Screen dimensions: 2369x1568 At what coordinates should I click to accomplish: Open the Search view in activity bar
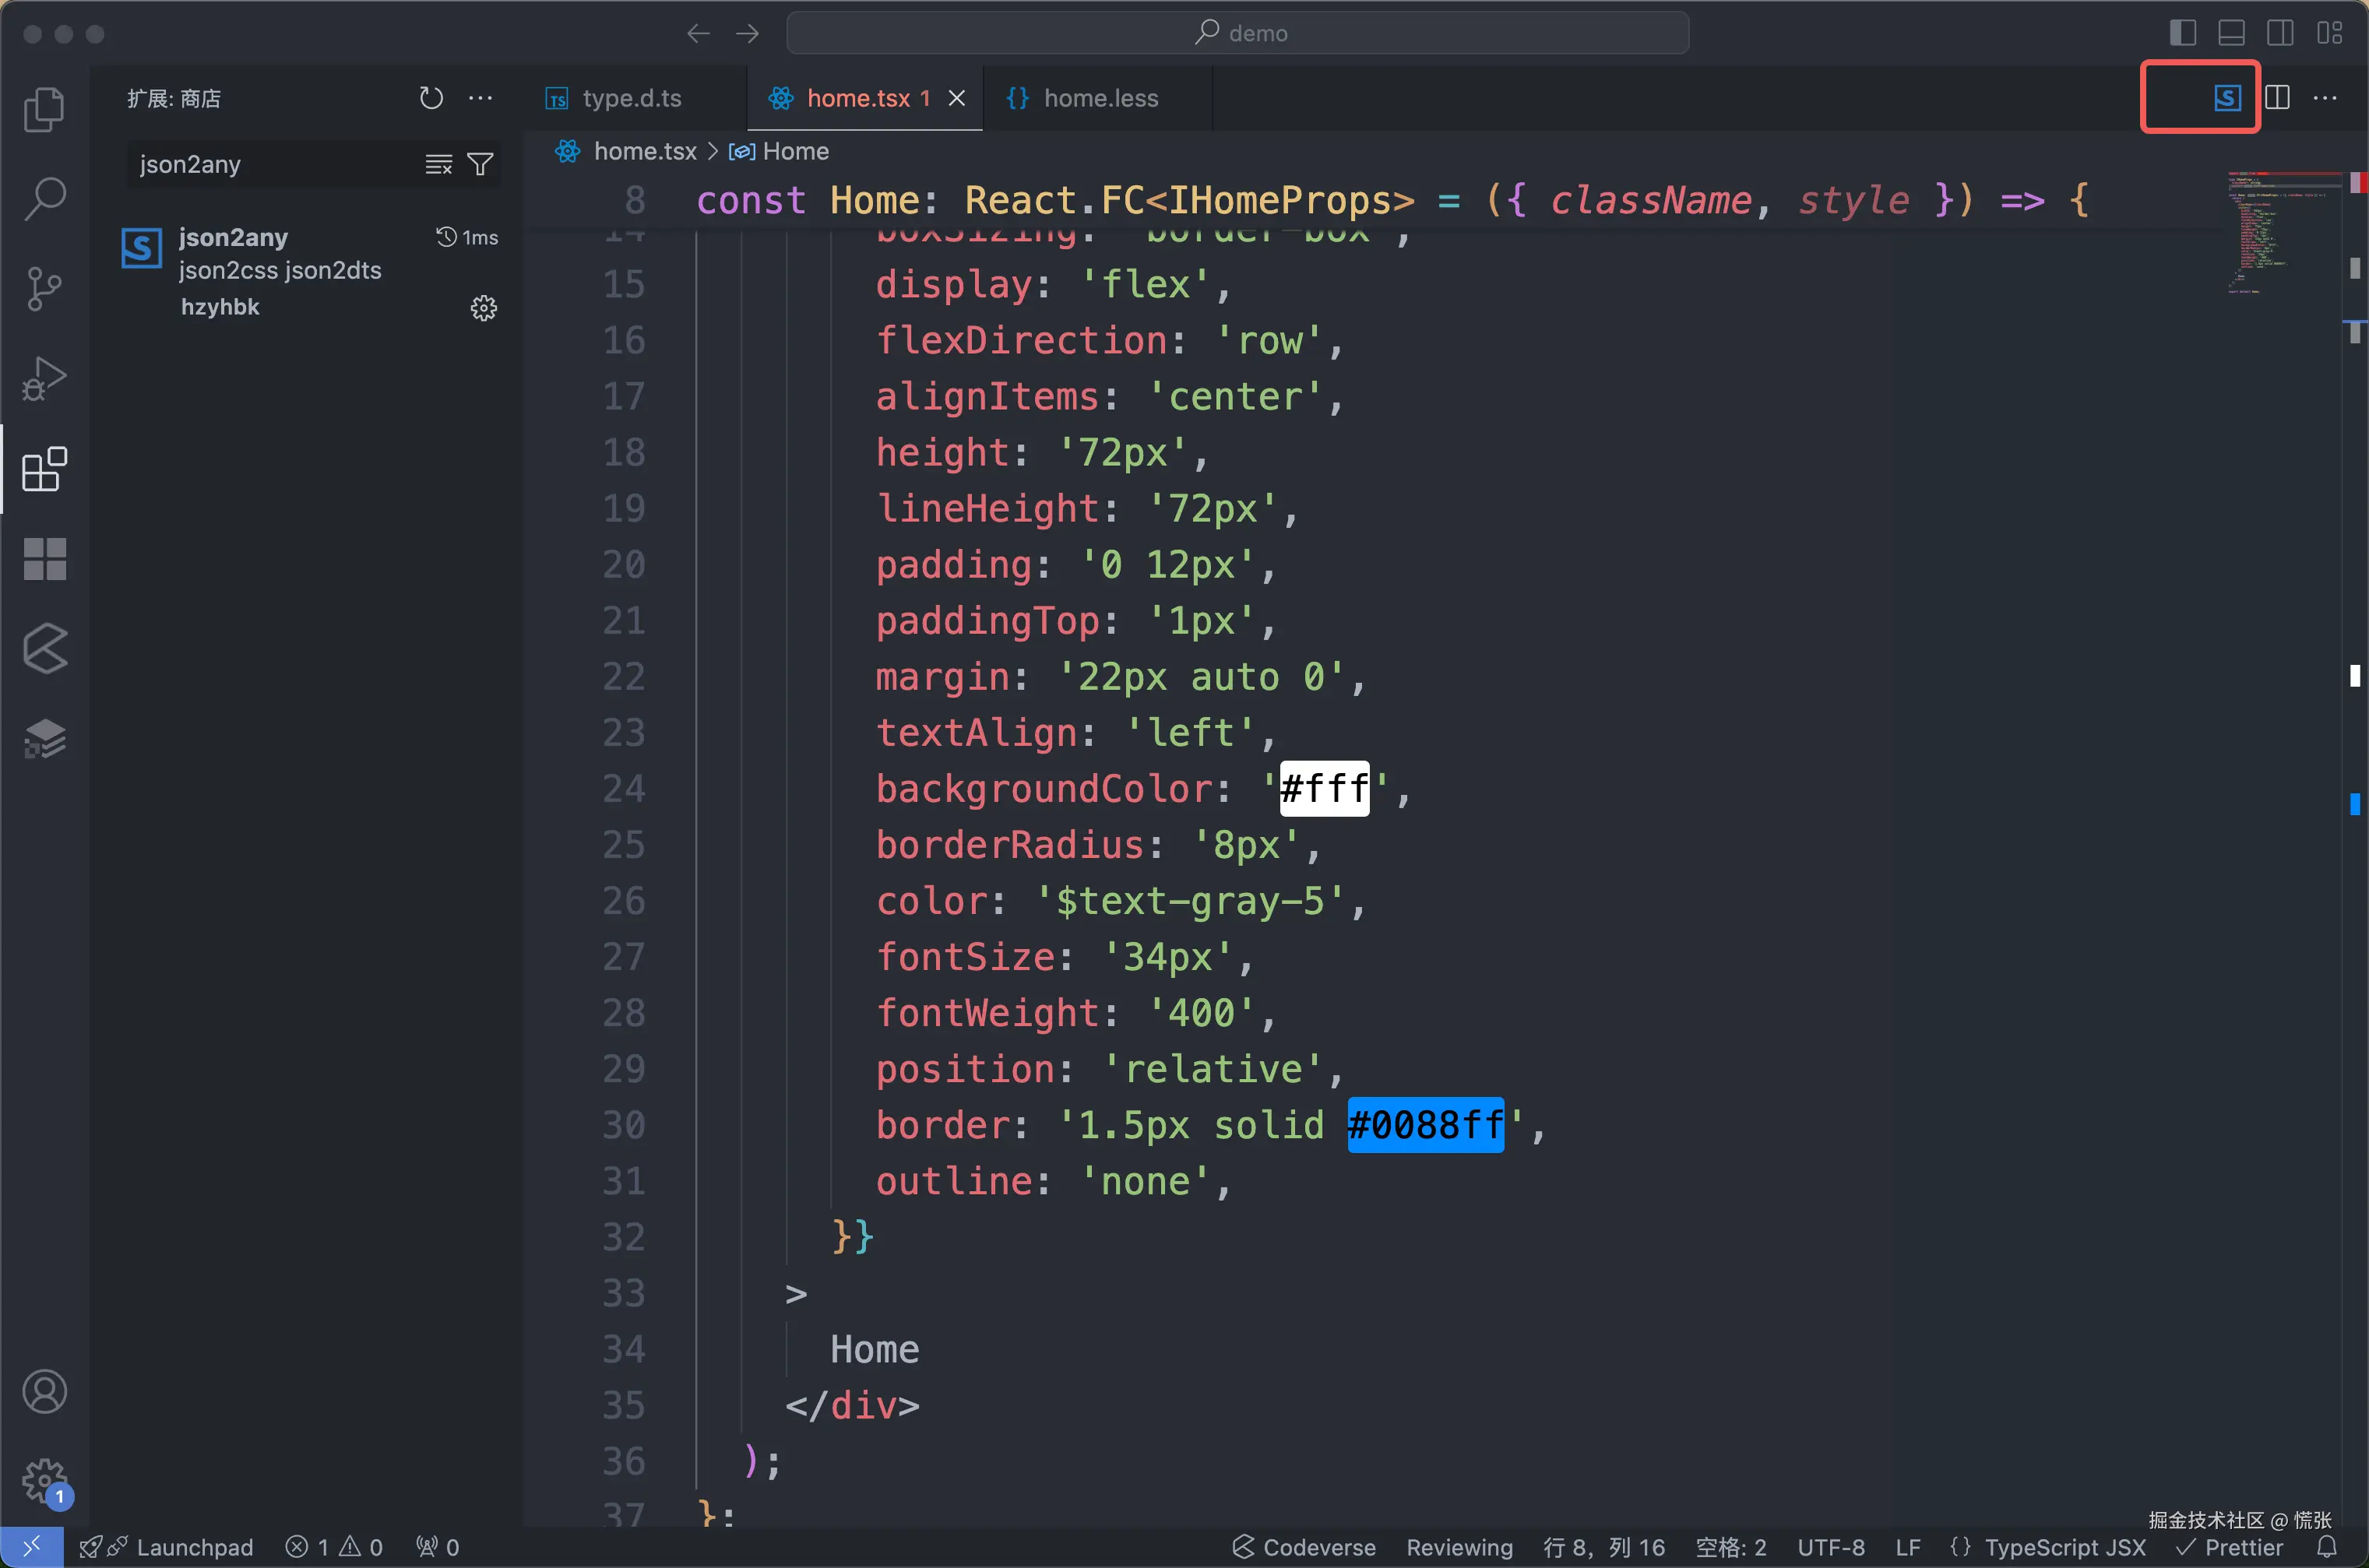pos(44,198)
